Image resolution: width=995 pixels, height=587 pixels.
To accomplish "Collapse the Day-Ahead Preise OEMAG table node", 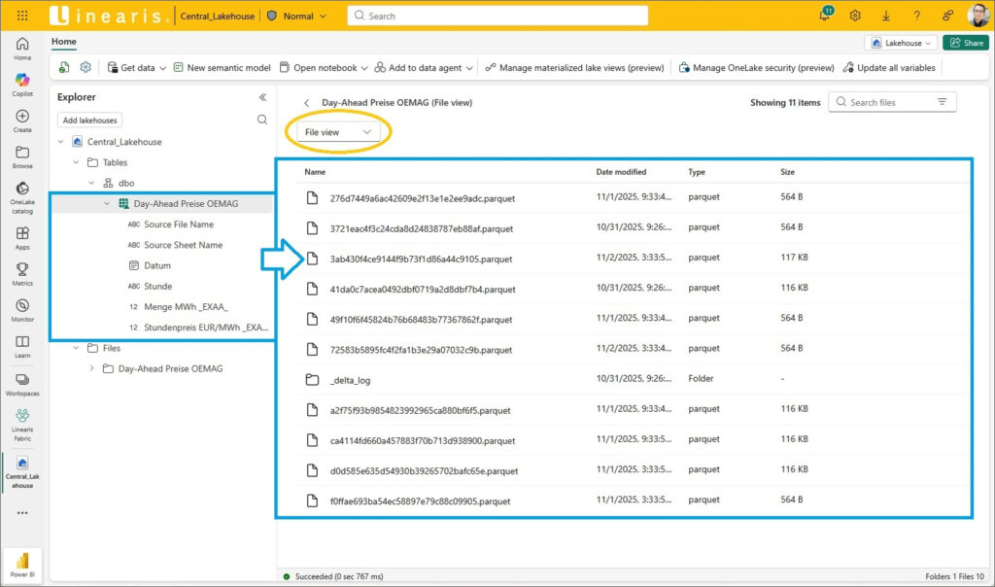I will coord(106,204).
